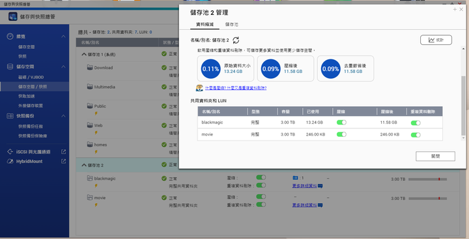Click the 關閉 button in dialog

click(435, 156)
